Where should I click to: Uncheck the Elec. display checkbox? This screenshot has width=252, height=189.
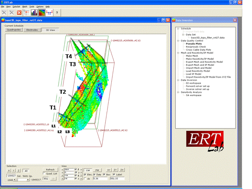click(x=85, y=175)
